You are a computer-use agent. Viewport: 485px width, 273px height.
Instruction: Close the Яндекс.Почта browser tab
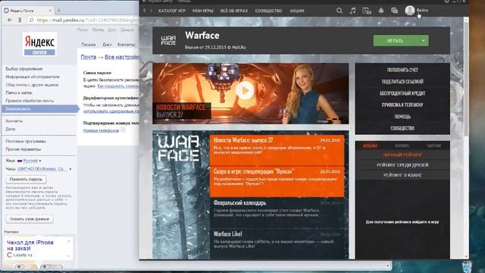click(50, 10)
